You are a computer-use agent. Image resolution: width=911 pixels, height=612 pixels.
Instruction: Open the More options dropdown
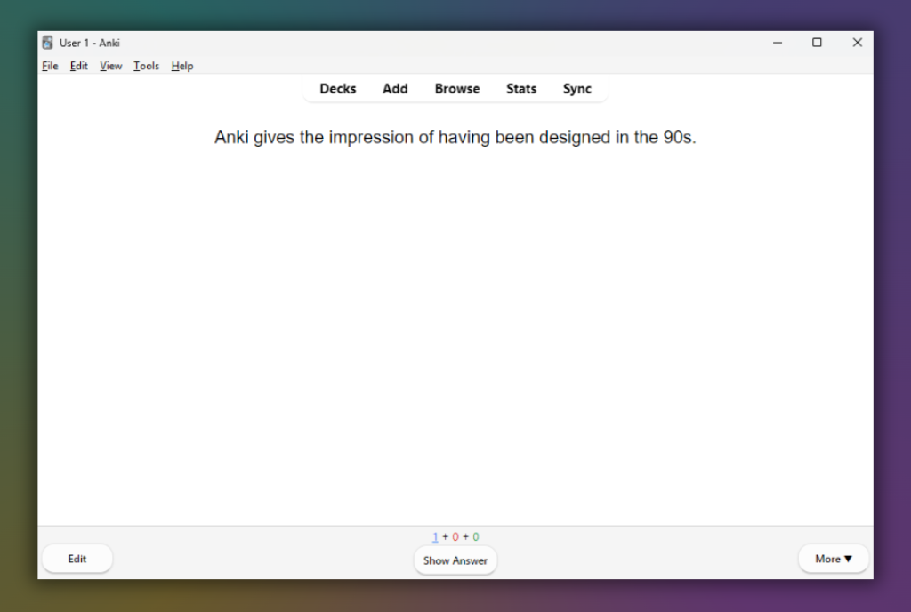(833, 558)
